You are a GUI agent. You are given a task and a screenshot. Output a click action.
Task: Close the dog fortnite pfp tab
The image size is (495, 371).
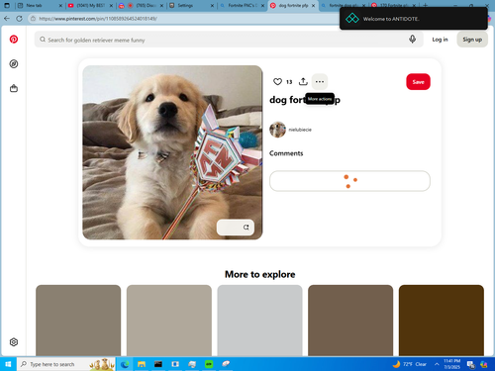pos(314,6)
